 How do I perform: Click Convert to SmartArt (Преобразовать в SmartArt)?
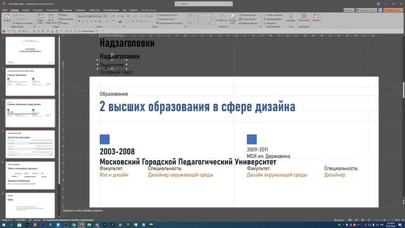click(x=170, y=23)
